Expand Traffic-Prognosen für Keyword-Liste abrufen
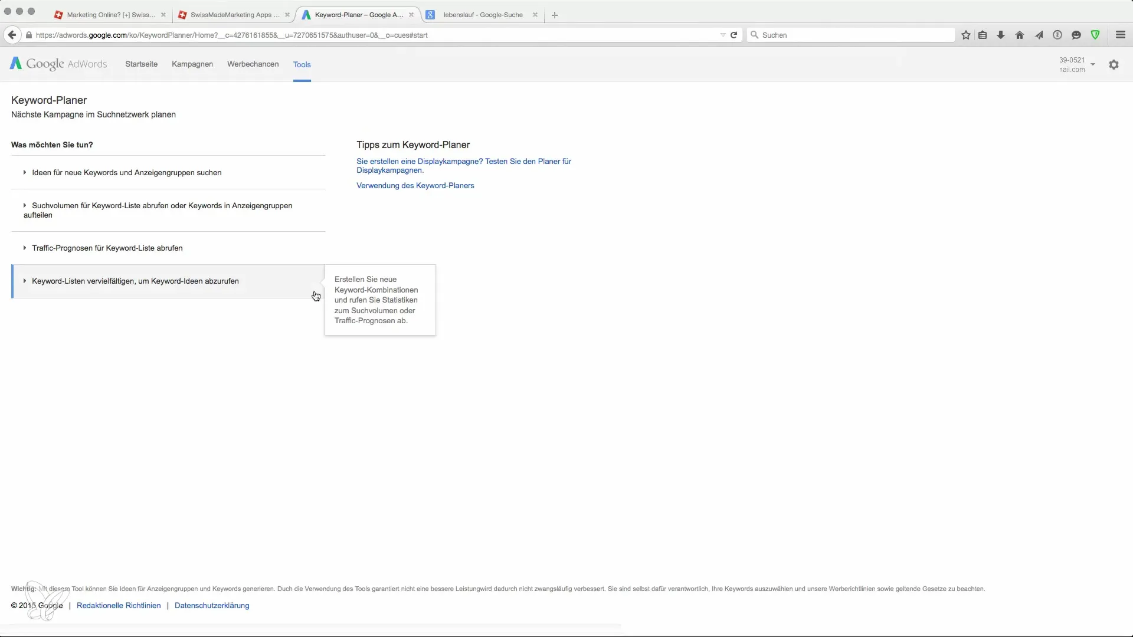This screenshot has width=1133, height=637. (x=168, y=248)
